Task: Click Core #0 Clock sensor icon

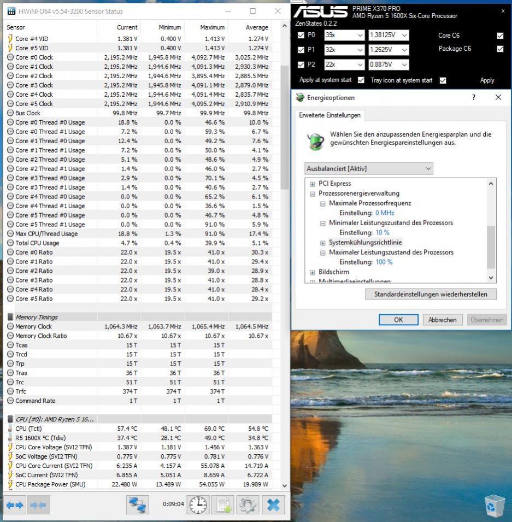Action: (x=10, y=57)
